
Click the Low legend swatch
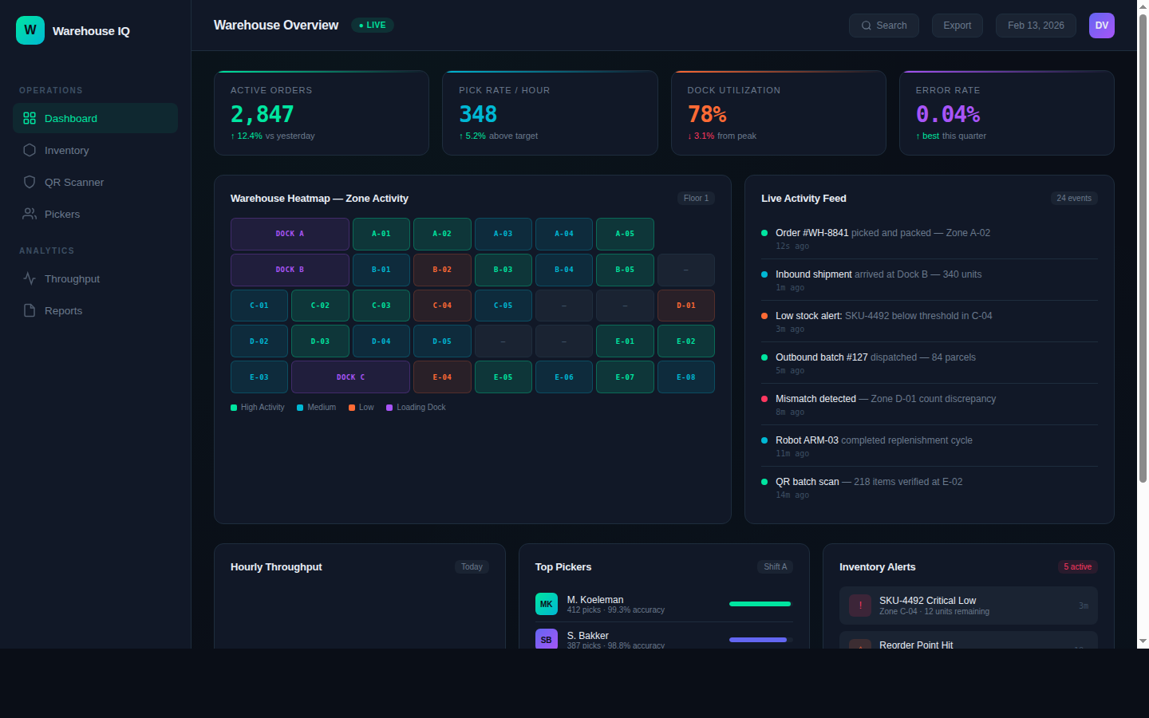(x=352, y=408)
